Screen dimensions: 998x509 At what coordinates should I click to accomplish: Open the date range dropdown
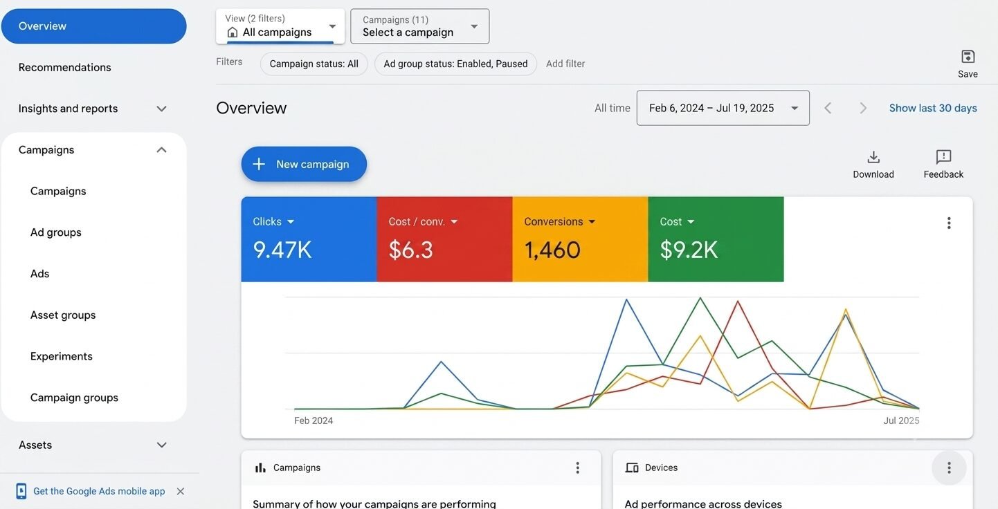coord(723,108)
